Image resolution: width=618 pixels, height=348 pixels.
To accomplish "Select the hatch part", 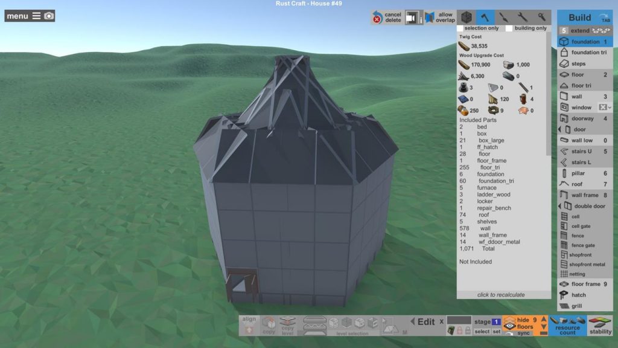I will click(585, 295).
